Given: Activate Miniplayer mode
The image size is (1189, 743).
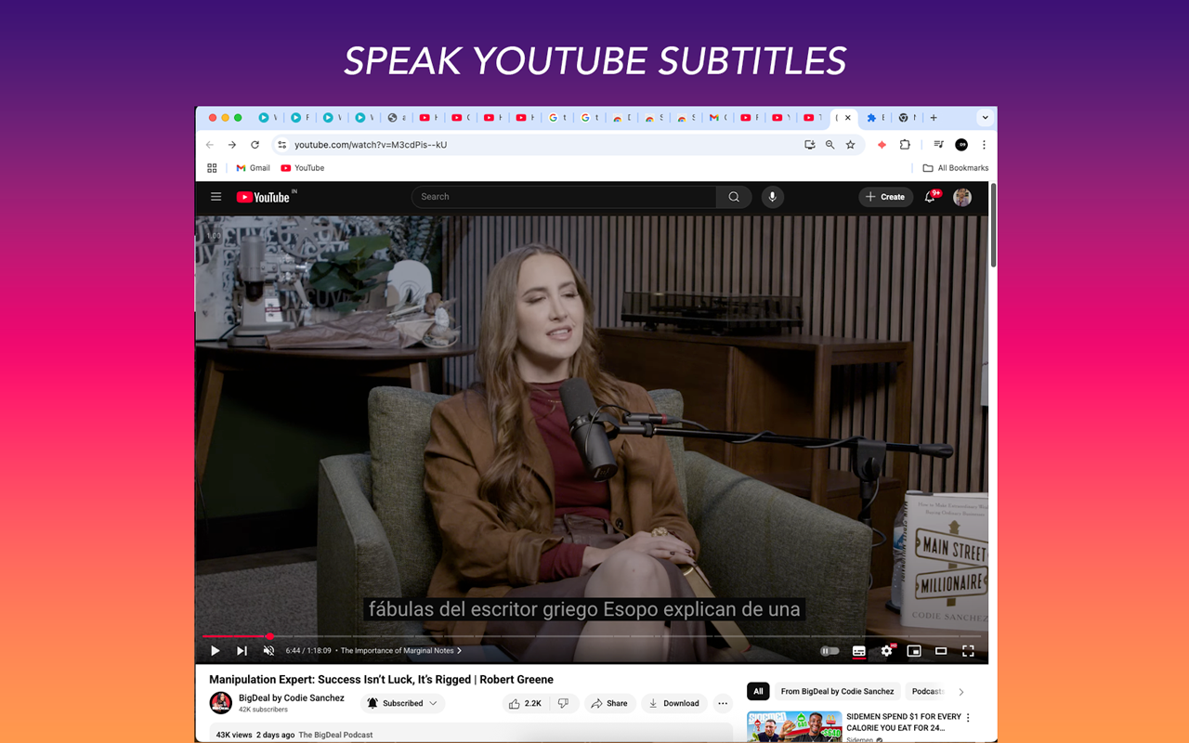Looking at the screenshot, I should tap(914, 650).
